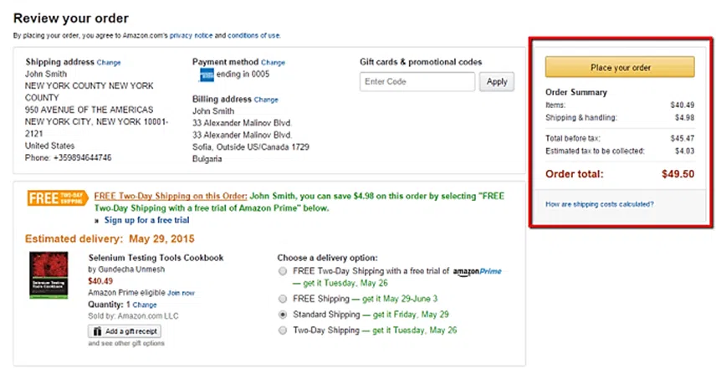
Task: Click the Amazon Prime logo
Action: (477, 272)
